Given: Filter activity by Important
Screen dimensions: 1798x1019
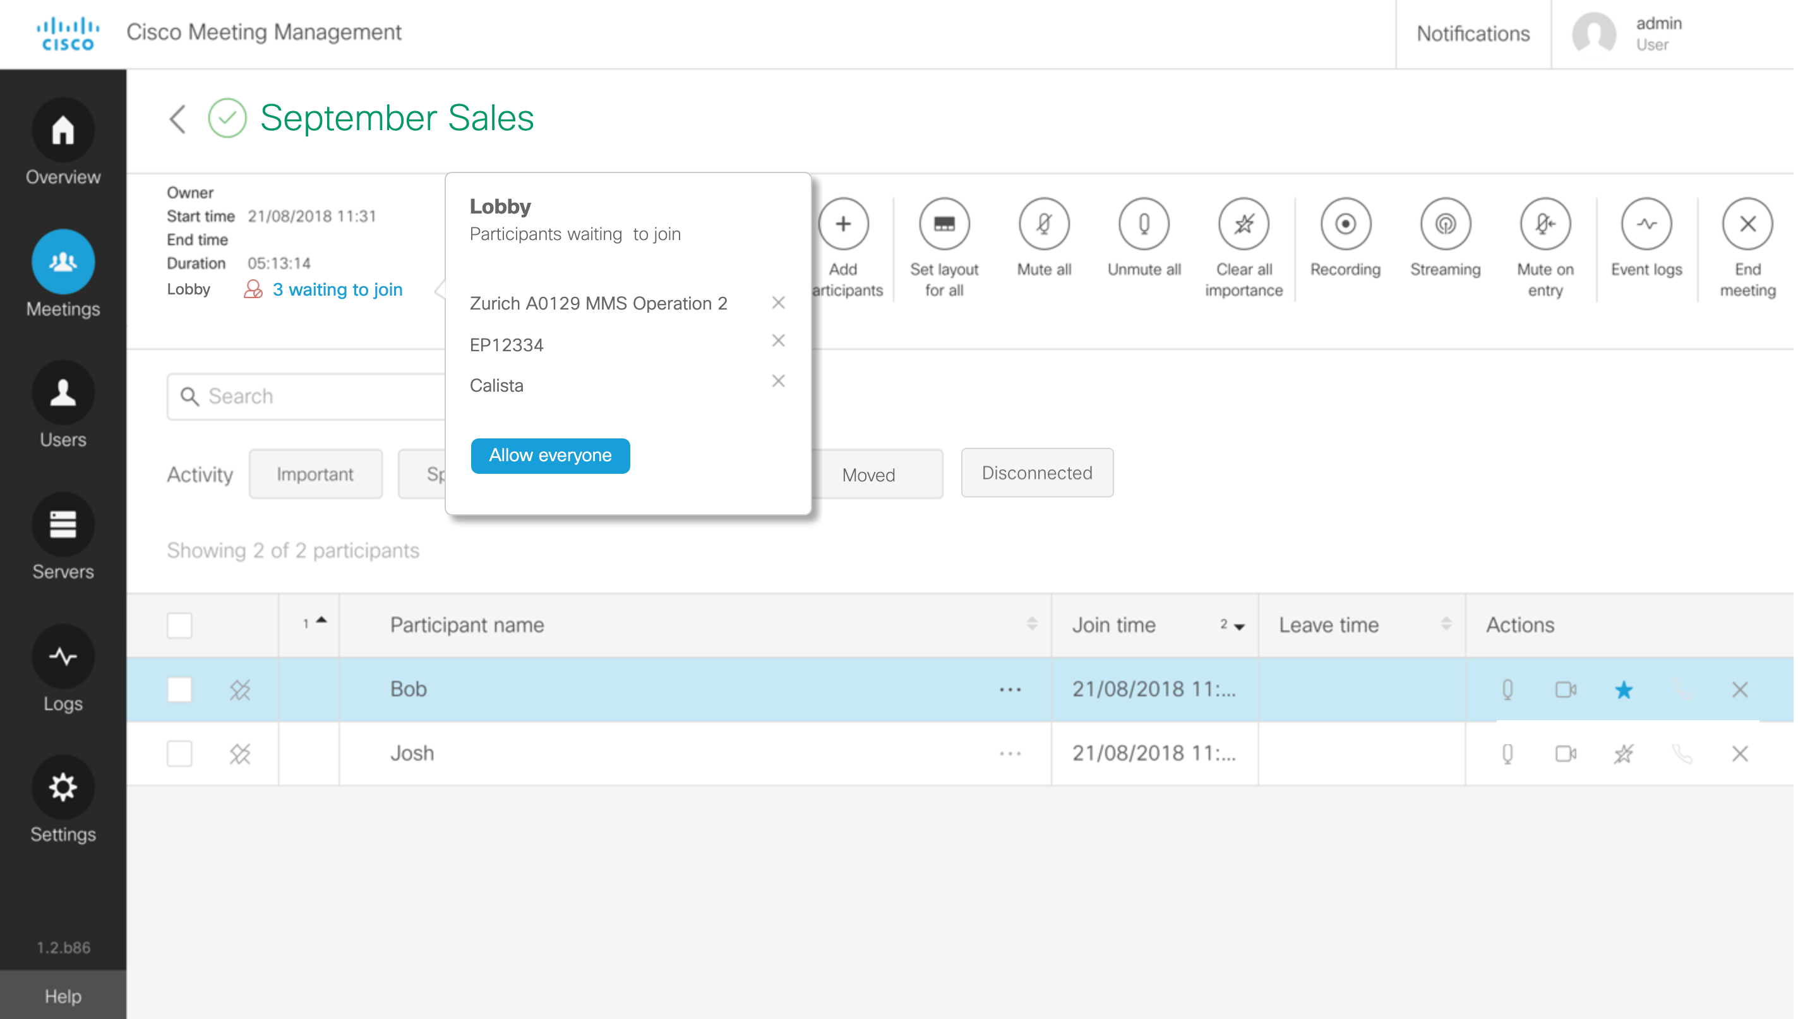Looking at the screenshot, I should tap(316, 474).
